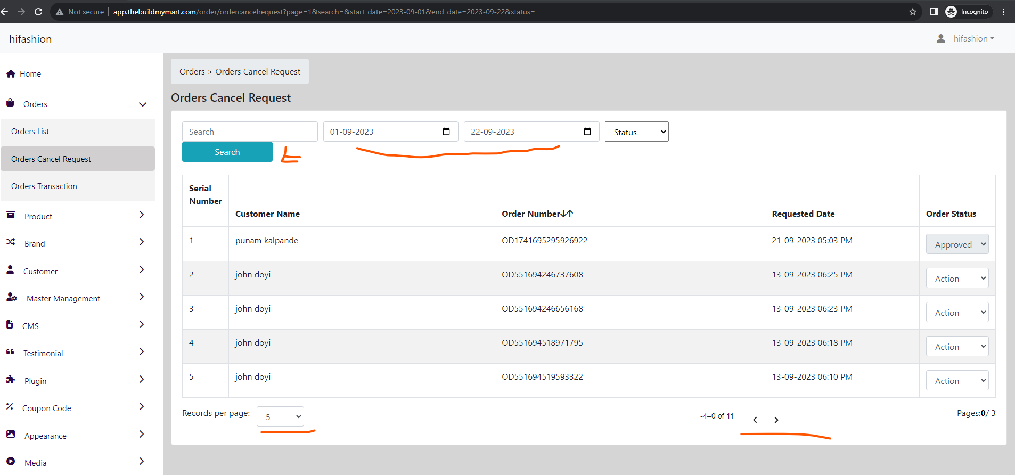Image resolution: width=1015 pixels, height=475 pixels.
Task: Open Action dropdown for order OD551694519593322
Action: [957, 380]
